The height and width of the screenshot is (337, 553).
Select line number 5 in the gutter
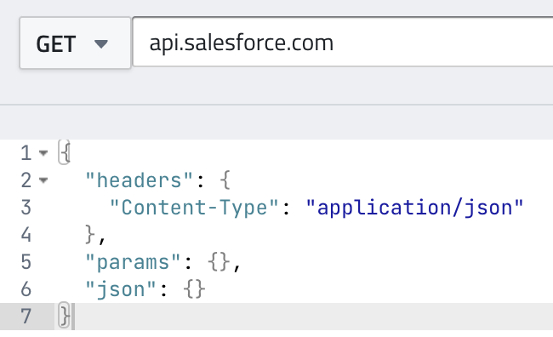point(26,262)
